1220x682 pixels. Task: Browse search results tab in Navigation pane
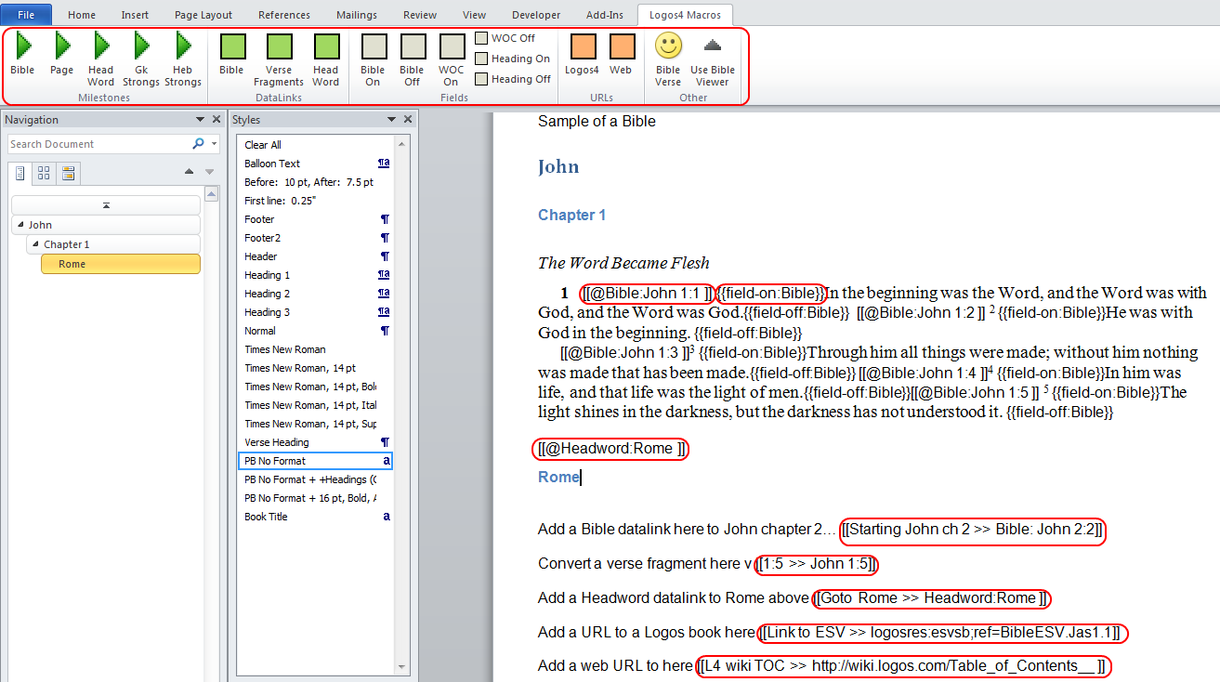point(68,173)
